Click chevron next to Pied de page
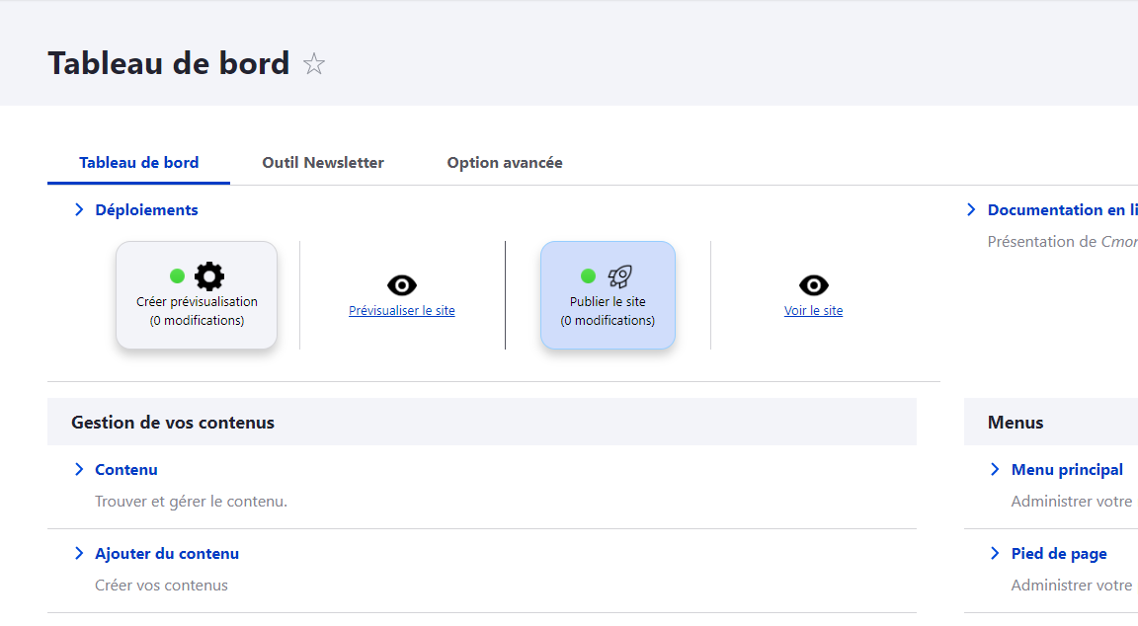 click(x=995, y=554)
